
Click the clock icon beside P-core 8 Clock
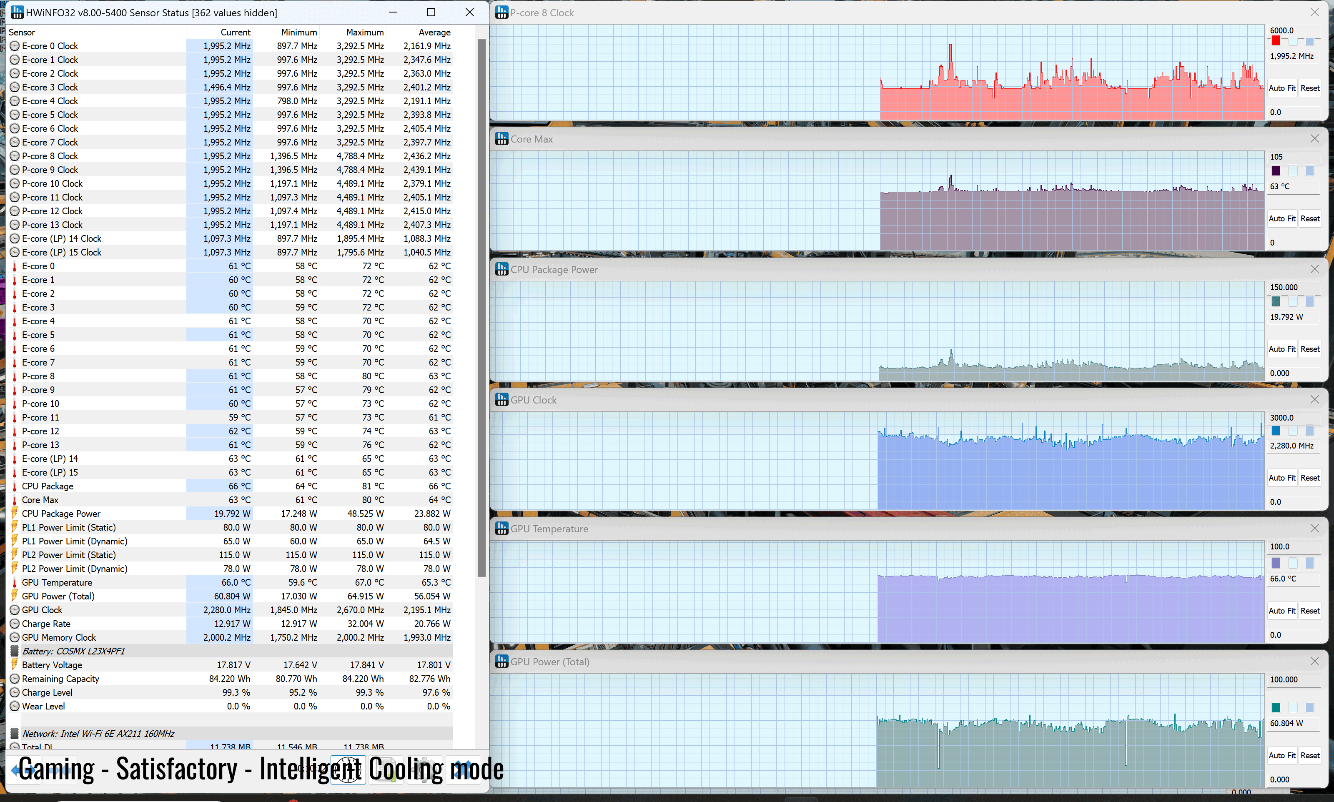[15, 156]
